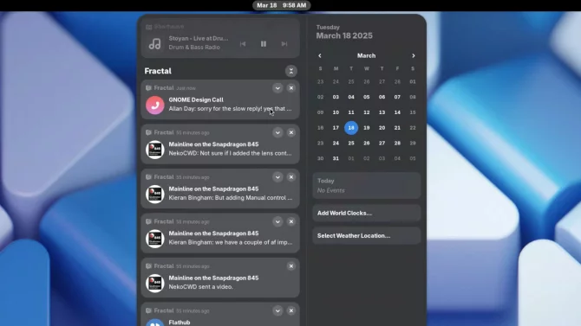Click Snapdragon 845 avatar on 'couple of af' notification

[x=155, y=239]
